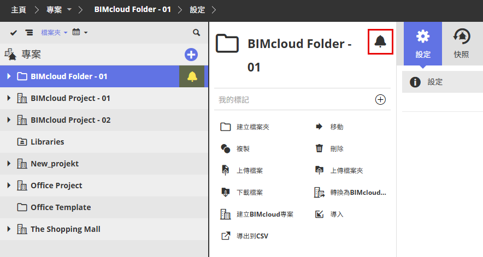Image resolution: width=483 pixels, height=257 pixels.
Task: Choose the 刪除 delete action
Action: (329, 148)
